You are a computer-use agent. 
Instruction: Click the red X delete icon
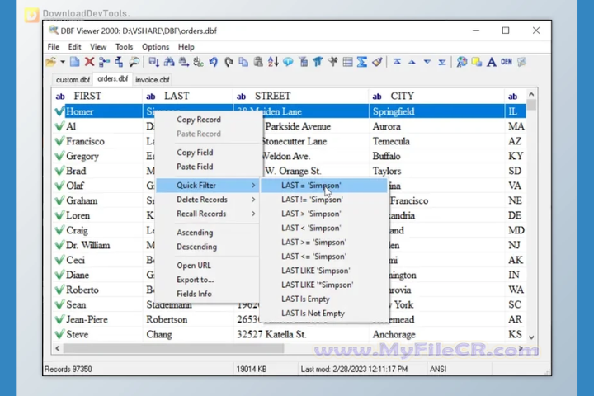click(x=89, y=62)
